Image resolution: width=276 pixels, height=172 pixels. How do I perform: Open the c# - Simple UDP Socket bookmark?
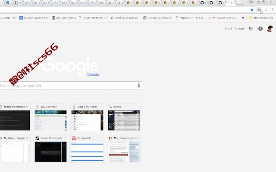(x=223, y=18)
